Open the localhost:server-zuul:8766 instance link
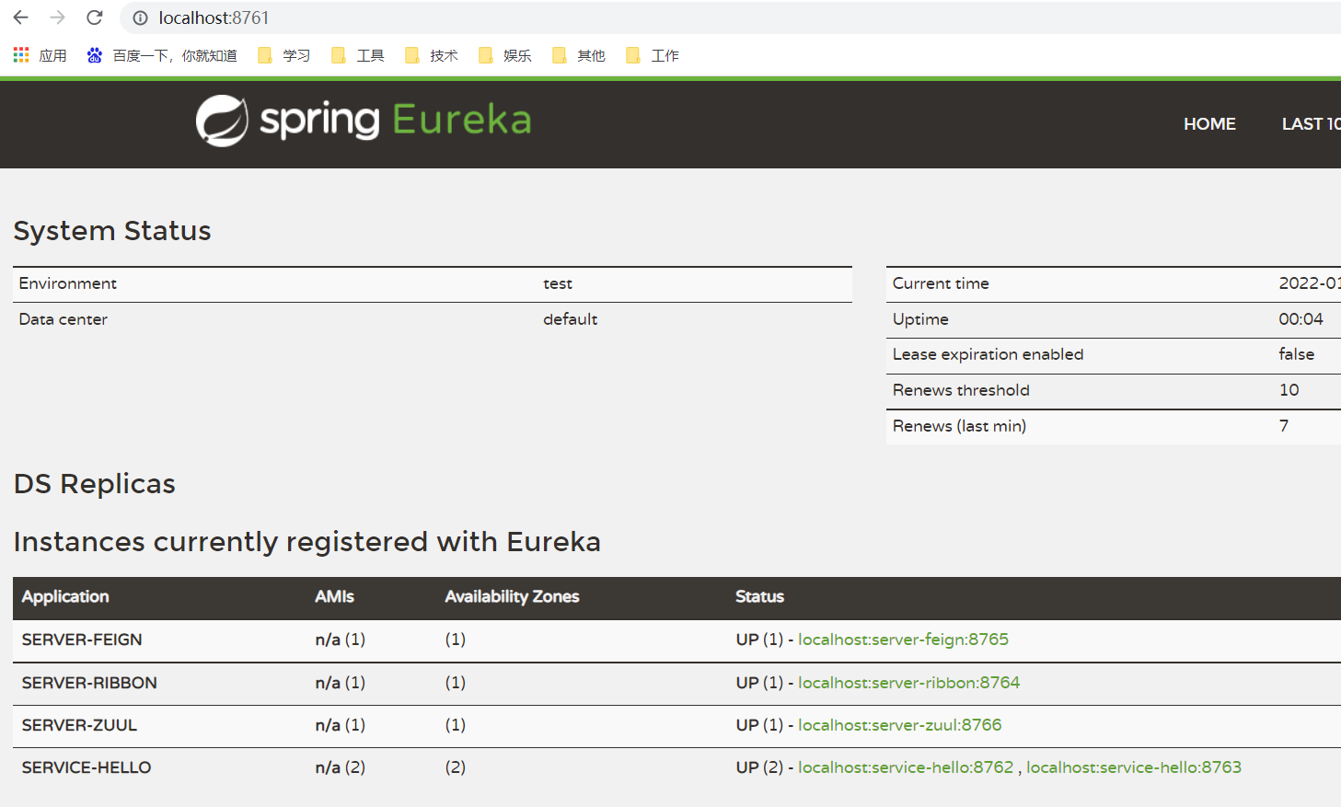1341x807 pixels. tap(899, 725)
